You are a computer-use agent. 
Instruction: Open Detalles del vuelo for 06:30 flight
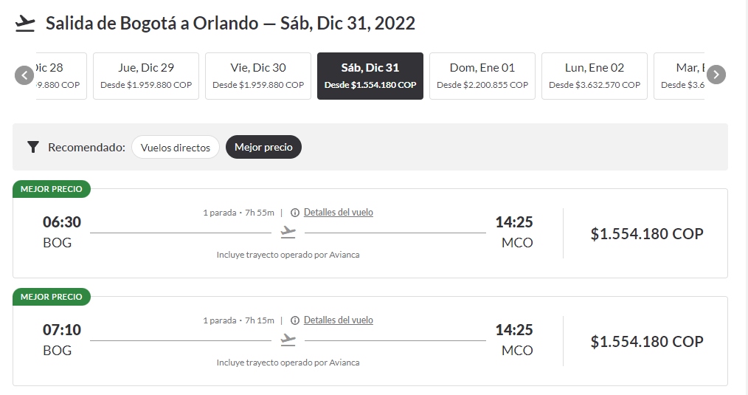click(x=338, y=212)
